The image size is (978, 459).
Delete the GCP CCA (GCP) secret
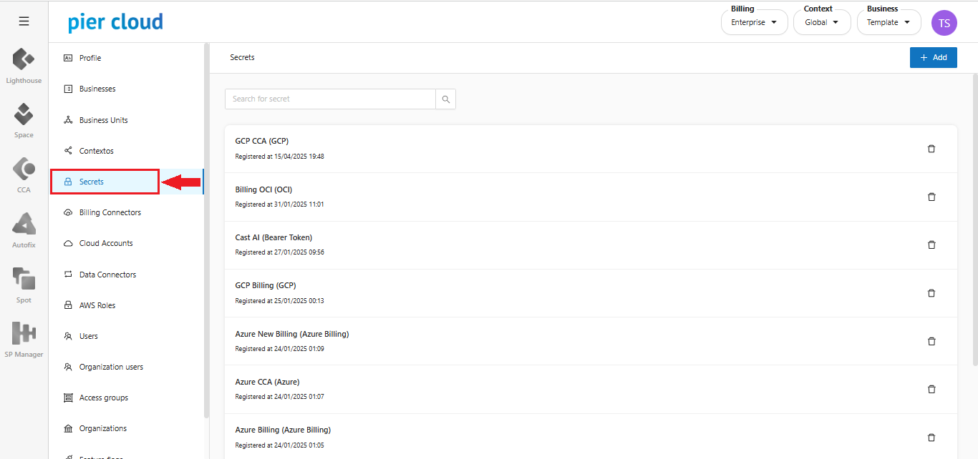coord(931,149)
